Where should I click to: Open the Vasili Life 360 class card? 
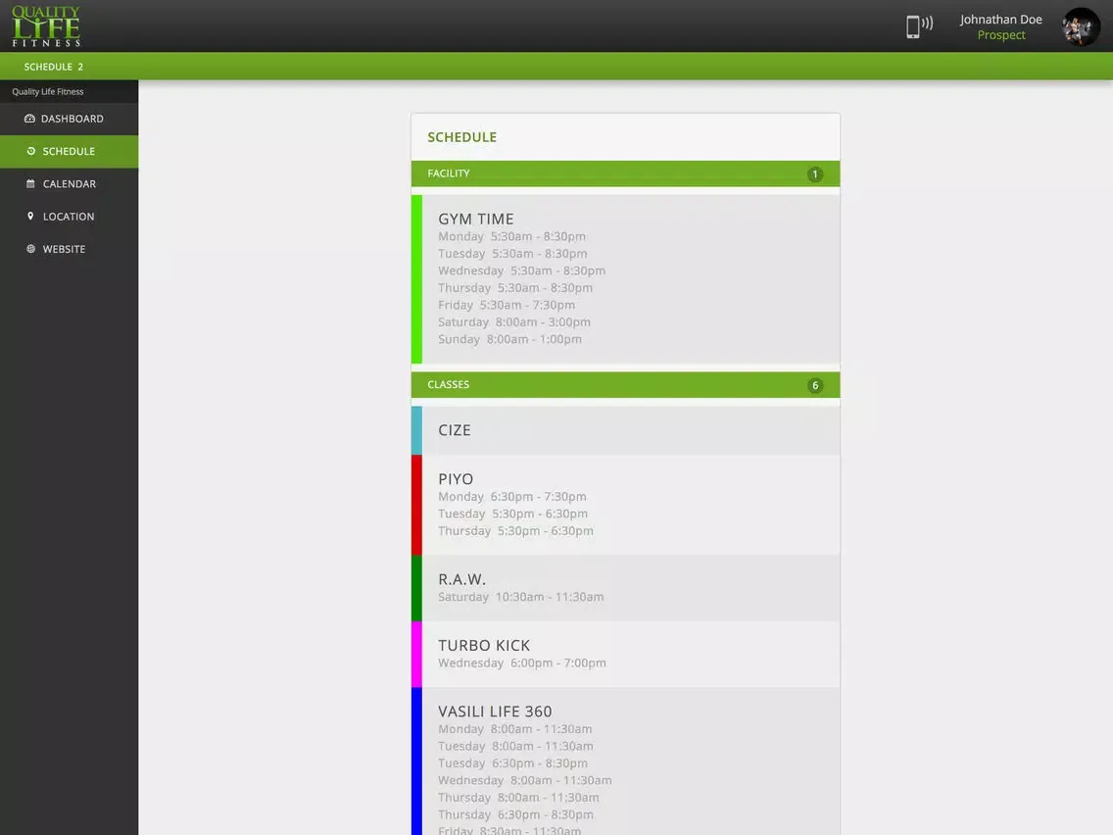625,761
